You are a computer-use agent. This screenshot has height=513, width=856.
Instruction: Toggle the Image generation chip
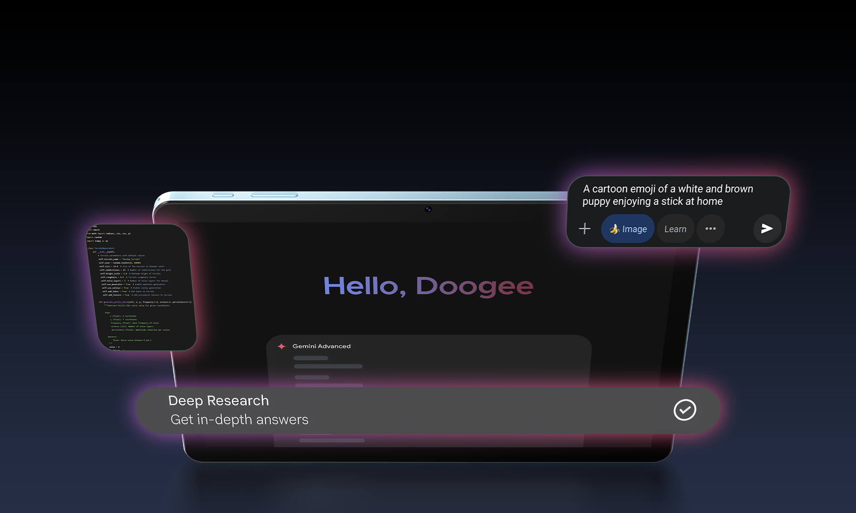click(x=627, y=229)
